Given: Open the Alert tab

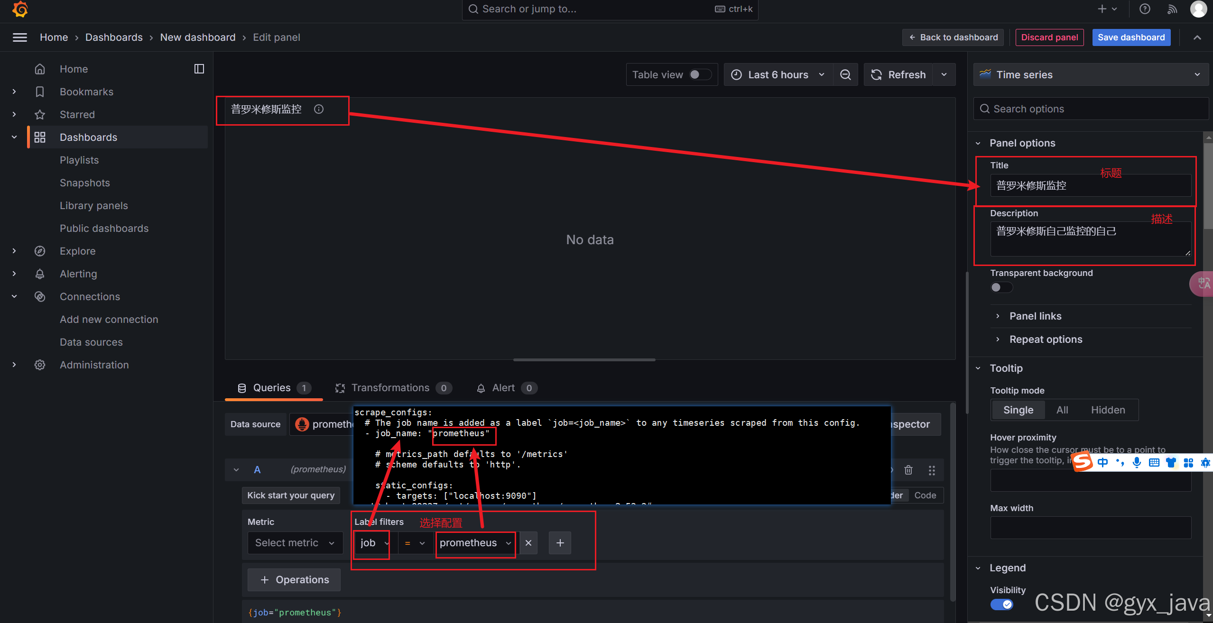Looking at the screenshot, I should (503, 388).
